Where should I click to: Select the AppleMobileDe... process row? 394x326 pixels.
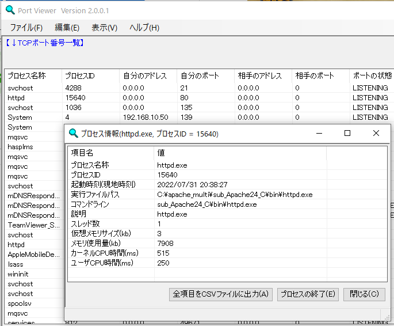tap(33, 255)
